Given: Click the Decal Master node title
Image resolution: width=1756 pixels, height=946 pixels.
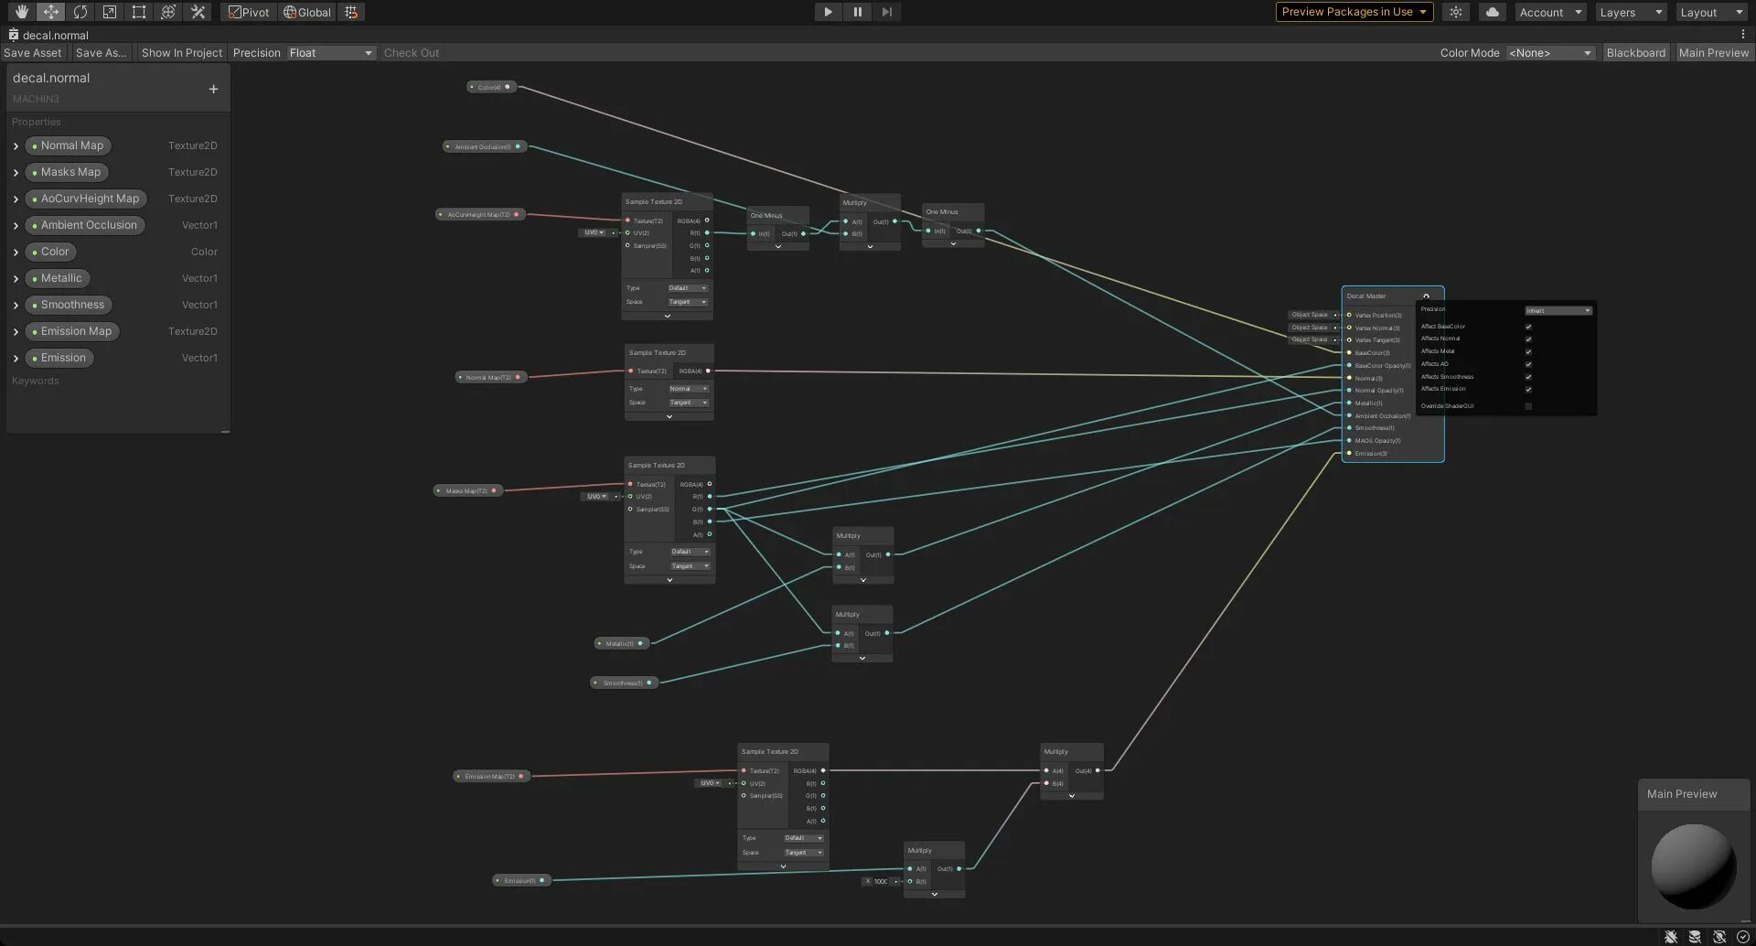Looking at the screenshot, I should pyautogui.click(x=1366, y=296).
